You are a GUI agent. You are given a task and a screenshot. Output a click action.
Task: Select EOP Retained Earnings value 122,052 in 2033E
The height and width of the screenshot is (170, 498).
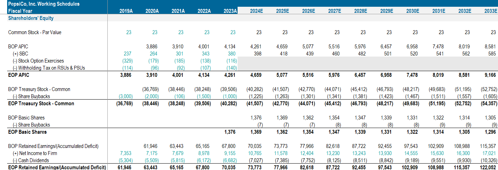488,168
